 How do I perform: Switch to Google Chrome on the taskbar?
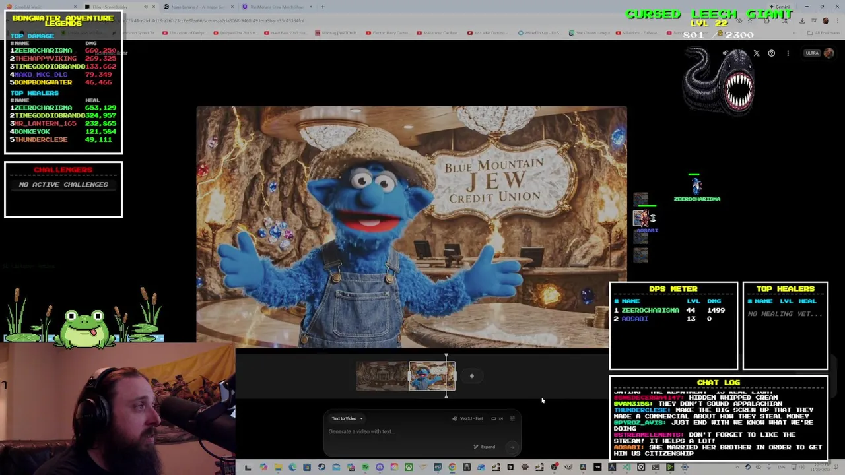click(452, 468)
